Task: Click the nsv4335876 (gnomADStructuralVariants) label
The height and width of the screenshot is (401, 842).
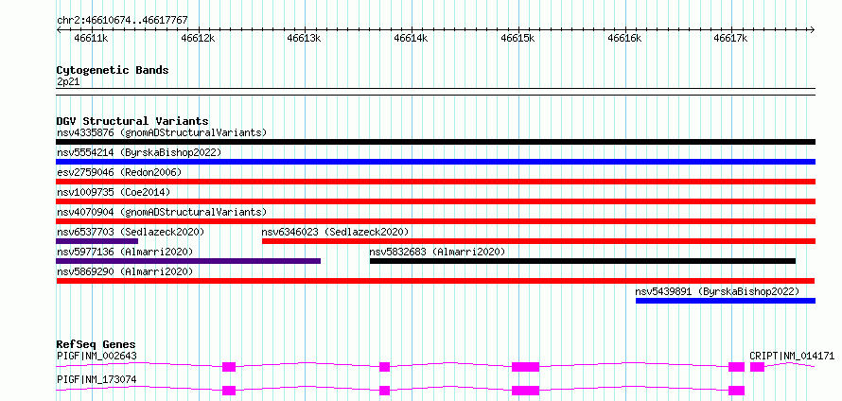Action: click(162, 132)
